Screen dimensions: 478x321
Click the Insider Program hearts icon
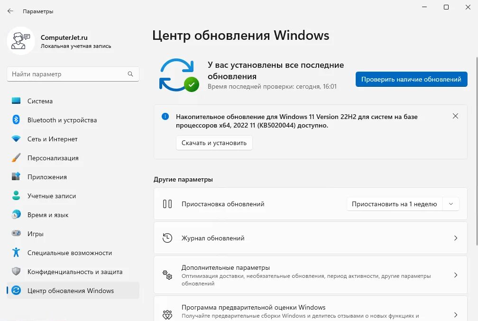point(167,314)
